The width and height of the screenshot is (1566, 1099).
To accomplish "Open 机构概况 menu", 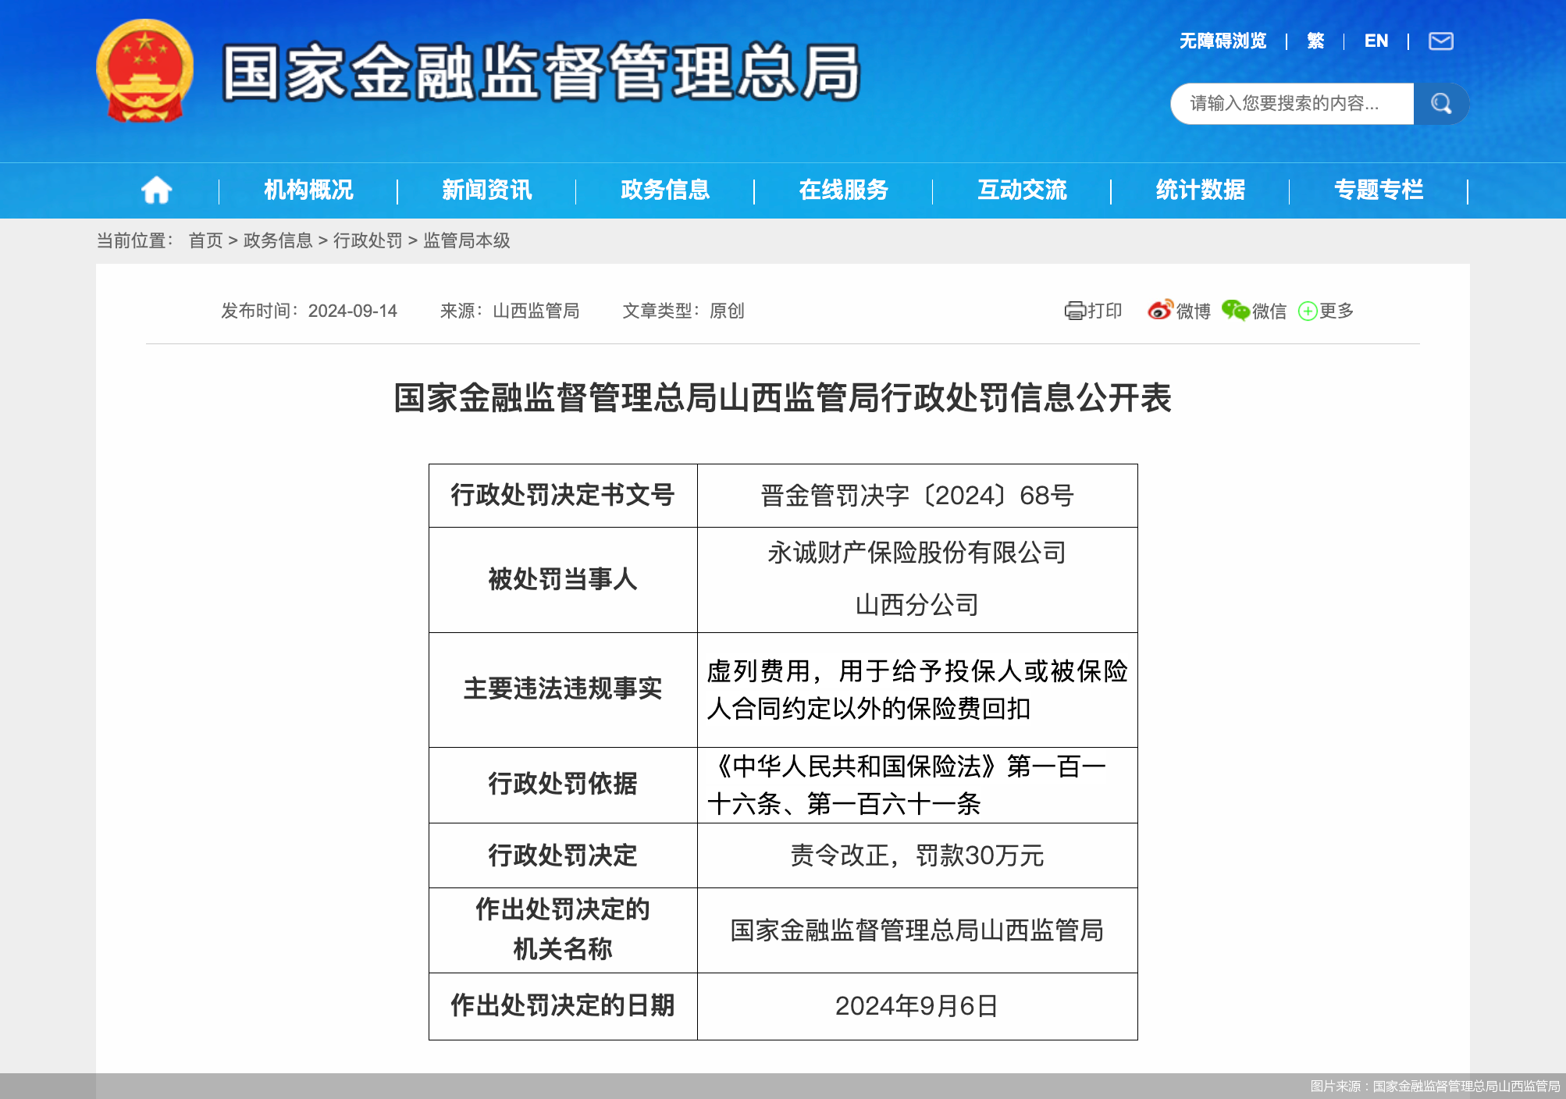I will tap(308, 190).
